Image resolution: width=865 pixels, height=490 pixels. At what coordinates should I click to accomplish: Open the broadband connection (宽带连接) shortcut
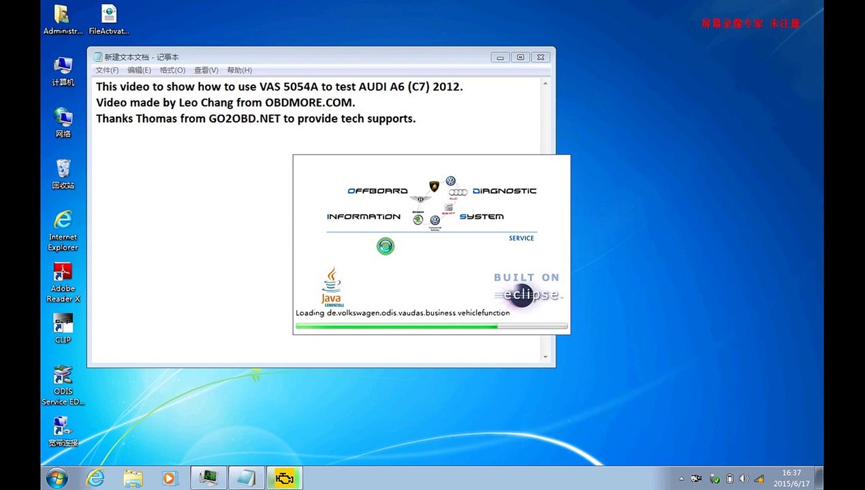[x=63, y=431]
